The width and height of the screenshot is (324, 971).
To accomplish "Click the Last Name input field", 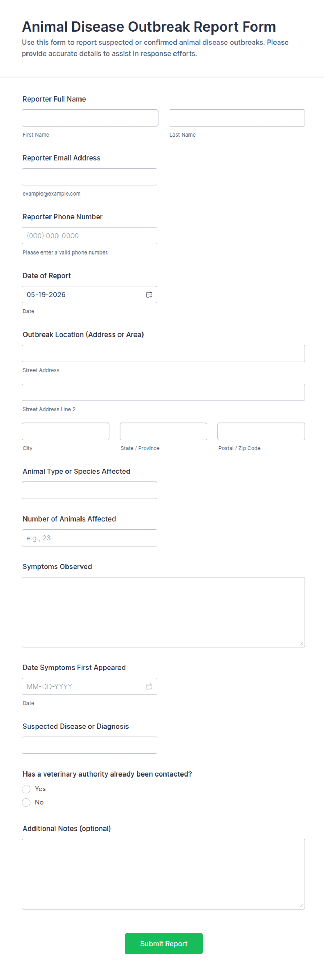I will [x=237, y=118].
